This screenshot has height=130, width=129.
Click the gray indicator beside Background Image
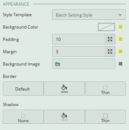[121, 64]
